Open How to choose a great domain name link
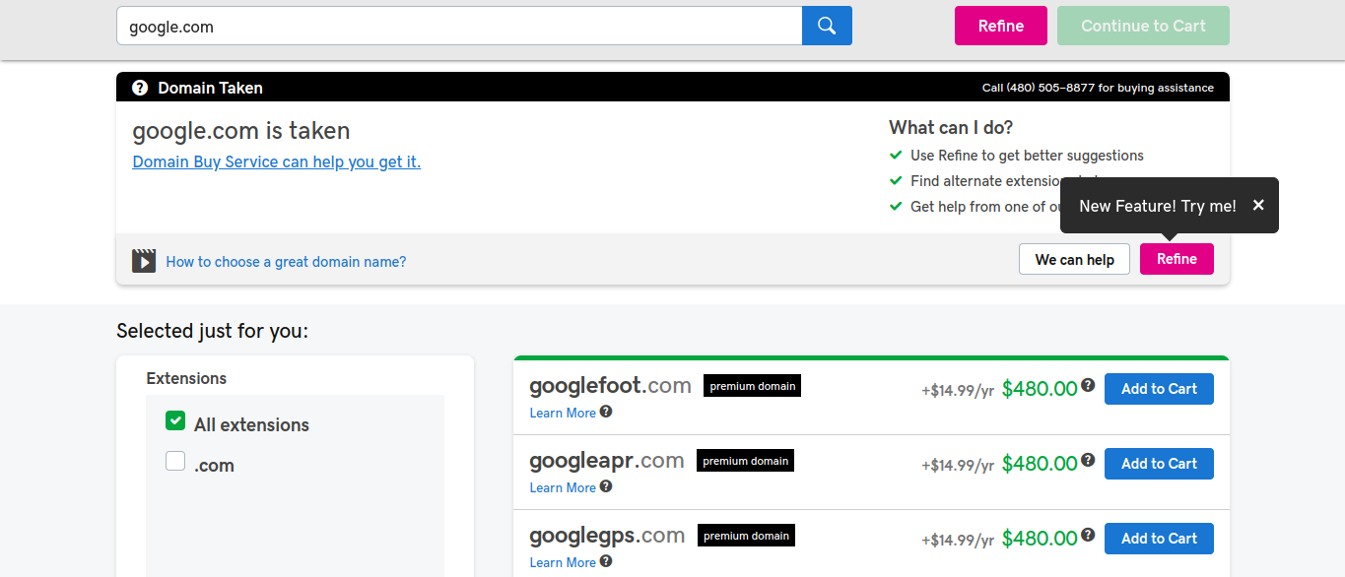The image size is (1345, 577). (286, 262)
